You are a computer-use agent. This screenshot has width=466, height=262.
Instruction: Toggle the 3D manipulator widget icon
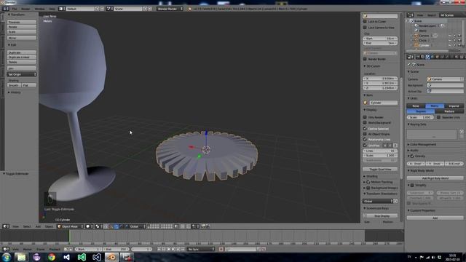click(x=111, y=226)
